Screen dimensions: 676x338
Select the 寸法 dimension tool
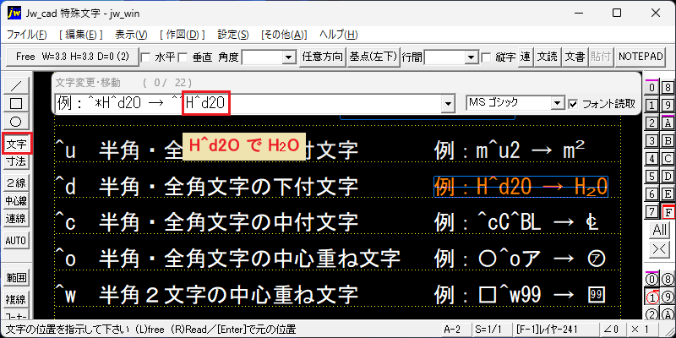click(16, 161)
